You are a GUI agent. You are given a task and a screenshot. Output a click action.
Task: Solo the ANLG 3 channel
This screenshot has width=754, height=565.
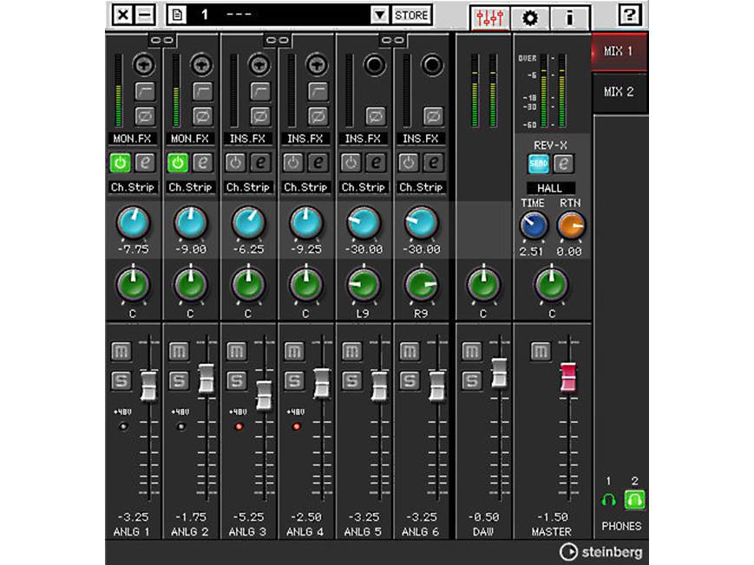237,379
